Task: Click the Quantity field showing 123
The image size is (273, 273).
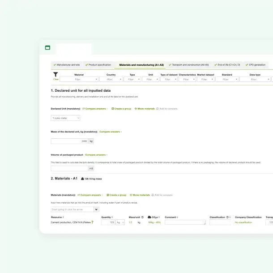Action: click(108, 222)
